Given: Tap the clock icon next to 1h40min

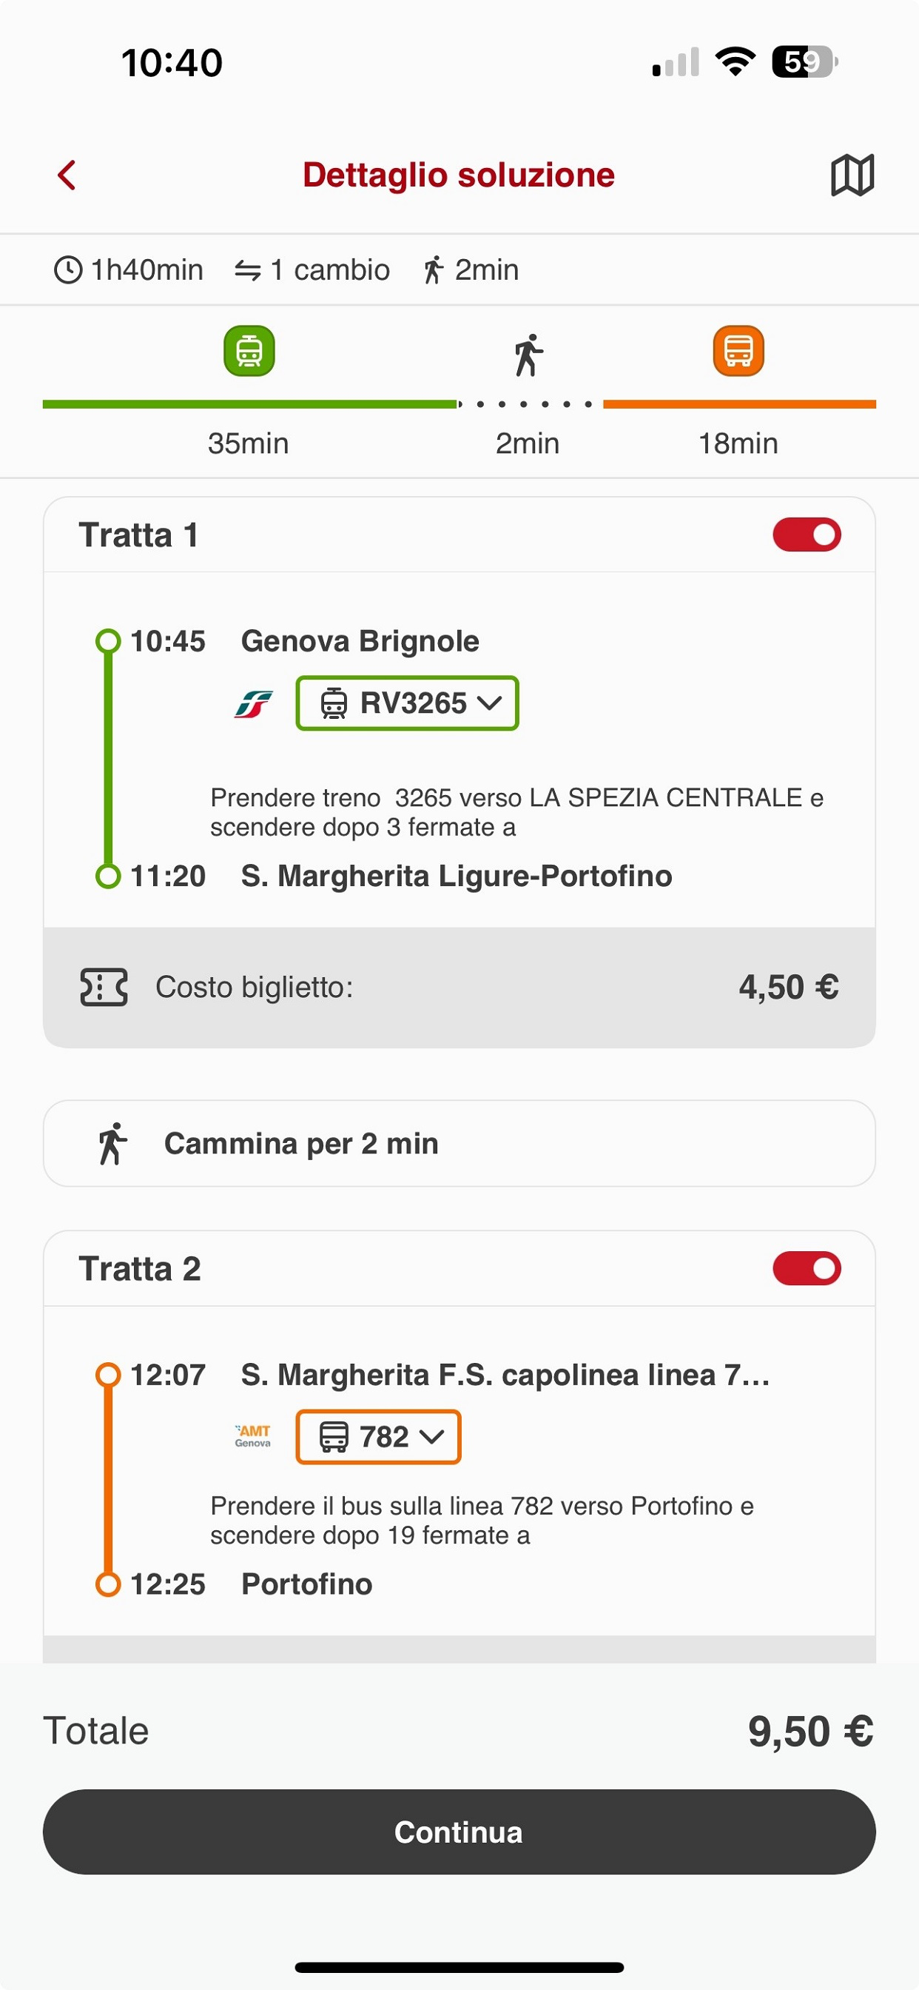Looking at the screenshot, I should (x=68, y=270).
